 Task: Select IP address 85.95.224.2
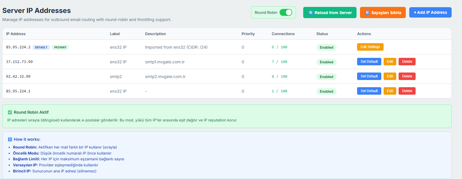(18, 47)
